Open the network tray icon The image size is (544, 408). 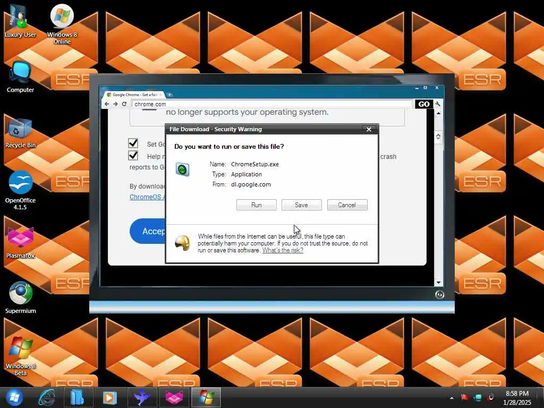(x=478, y=397)
